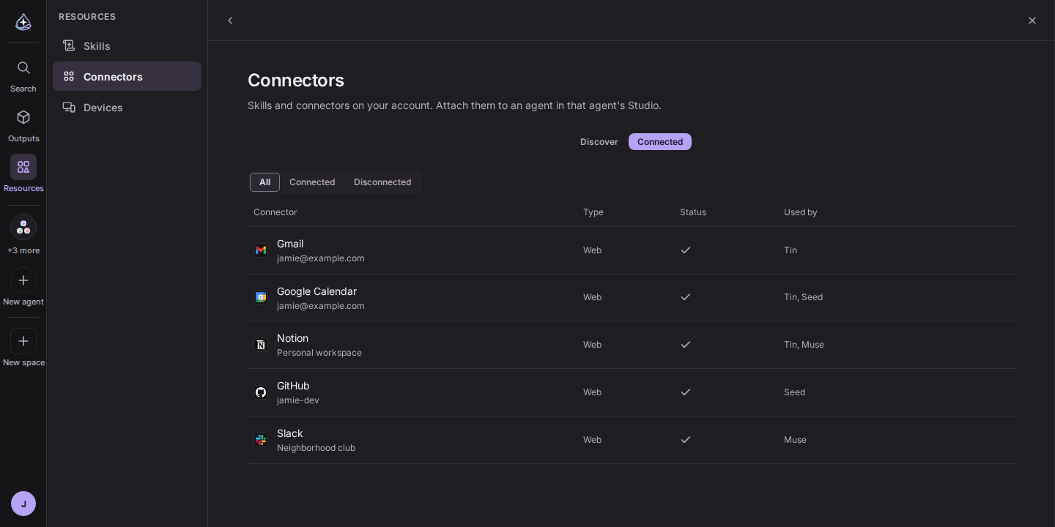Open the Search icon in sidebar
The image size is (1055, 527).
coord(23,68)
